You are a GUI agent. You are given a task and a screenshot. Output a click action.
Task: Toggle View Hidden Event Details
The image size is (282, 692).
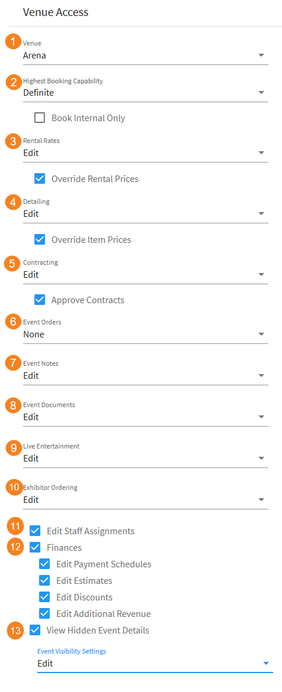pos(35,630)
